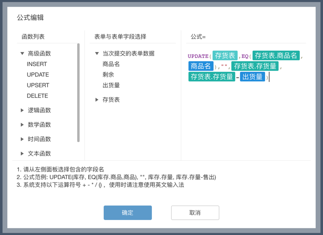Viewport: 323px width, 235px height.
Task: Select the DELETE function
Action: pos(38,96)
